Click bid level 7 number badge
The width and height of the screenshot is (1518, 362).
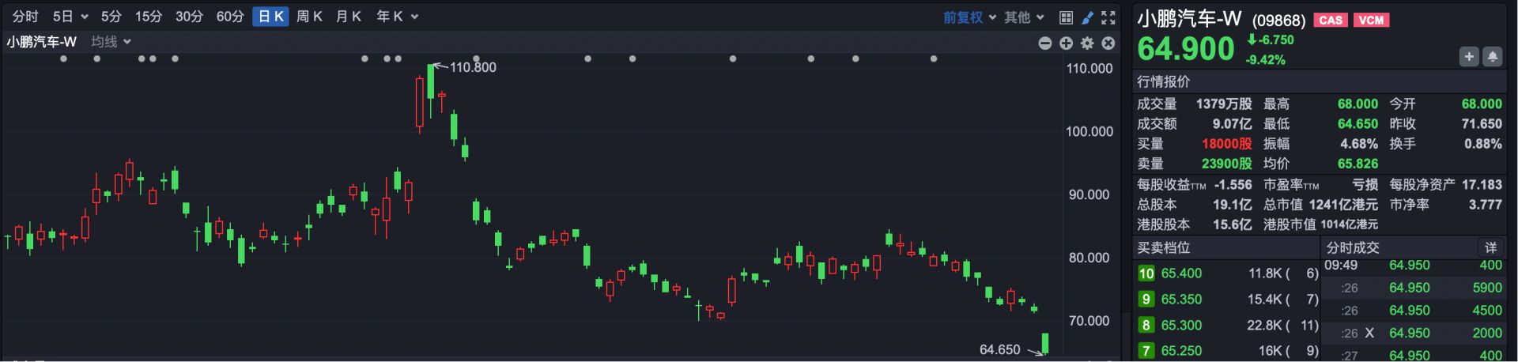1146,351
